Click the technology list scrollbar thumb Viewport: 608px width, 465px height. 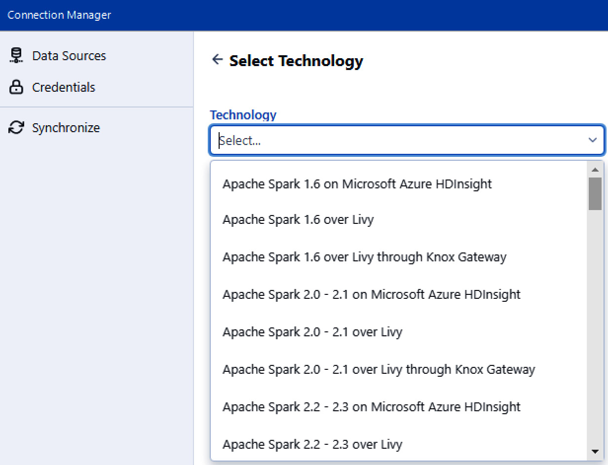click(x=595, y=194)
